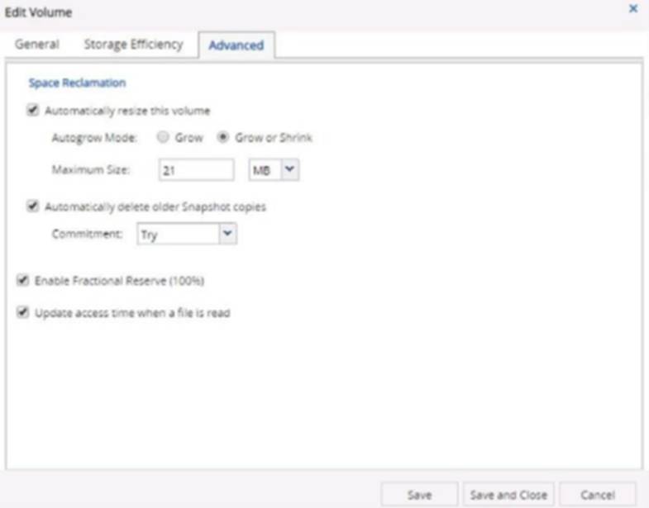Open the MB size unit dropdown arrow
The width and height of the screenshot is (649, 508).
point(289,169)
